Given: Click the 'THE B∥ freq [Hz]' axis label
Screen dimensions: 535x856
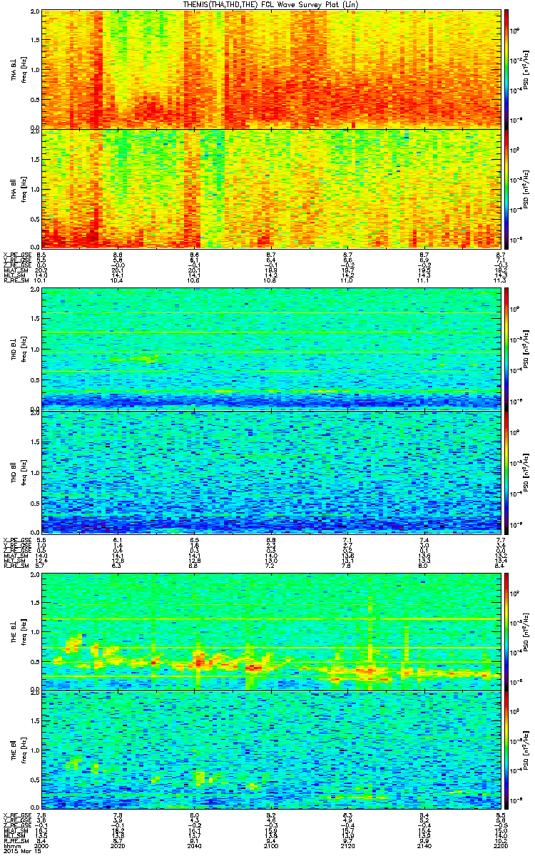Looking at the screenshot, I should (x=18, y=751).
